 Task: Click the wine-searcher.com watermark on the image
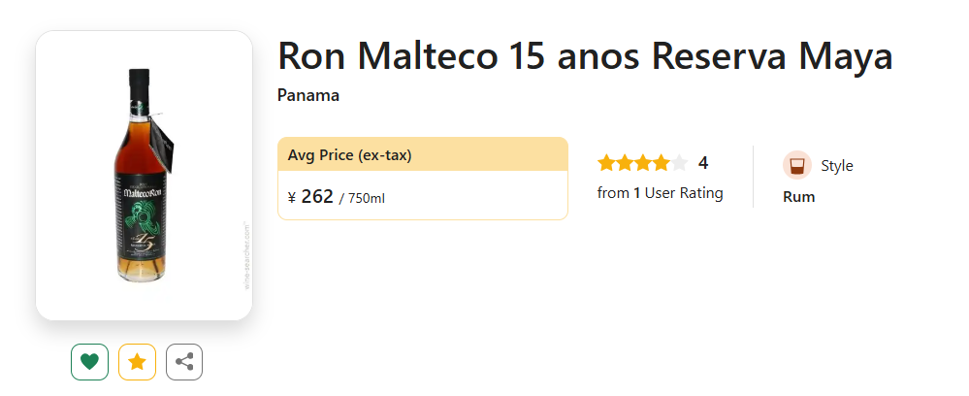coord(246,256)
